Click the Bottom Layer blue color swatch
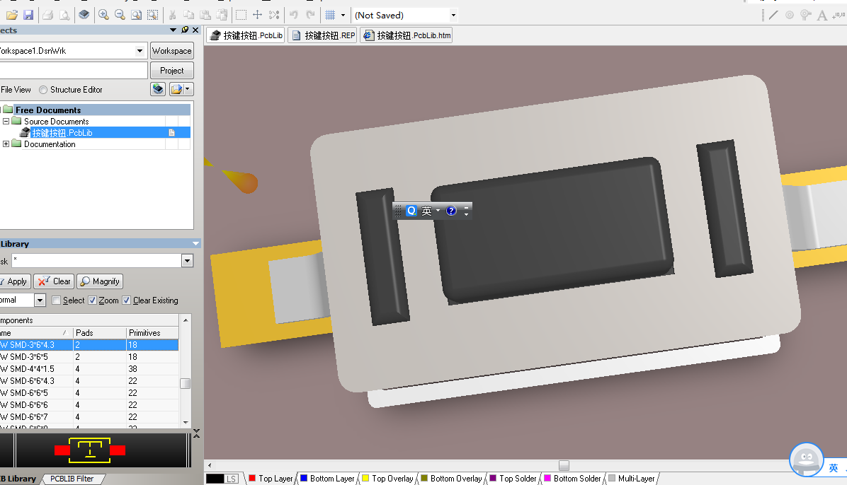This screenshot has width=847, height=485. click(304, 478)
